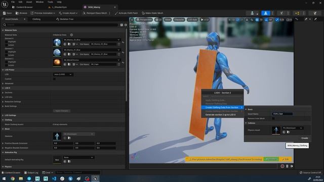The width and height of the screenshot is (324, 182).
Task: Open MI_MetalChrome material dropdown
Action: click(92, 60)
